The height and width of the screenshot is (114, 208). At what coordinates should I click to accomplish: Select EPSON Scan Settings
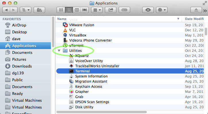tap(130, 102)
